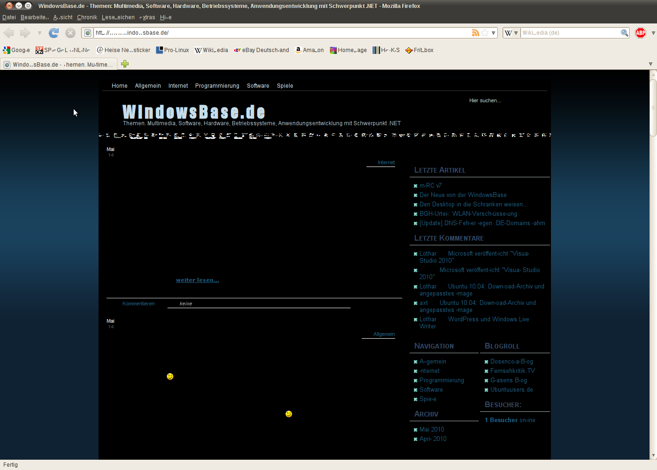
Task: Open the Chronik menu
Action: pyautogui.click(x=87, y=17)
